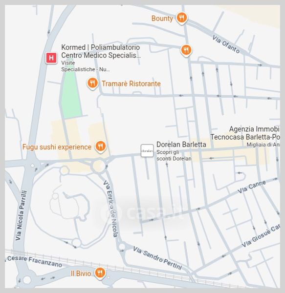Select the Via Enrico de Nicola label
The height and width of the screenshot is (293, 285).
(x=110, y=209)
